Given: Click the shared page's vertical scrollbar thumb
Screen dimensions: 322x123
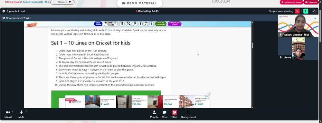Looking at the screenshot, I should coord(252,45).
